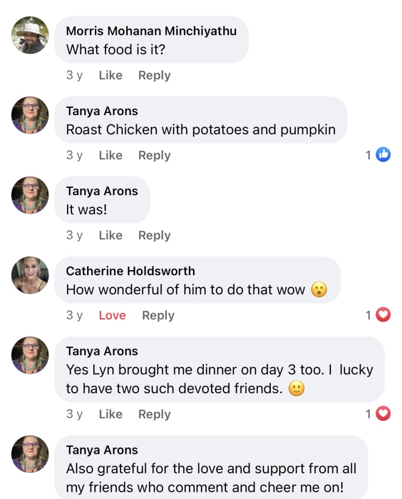This screenshot has height=499, width=402.
Task: Open the Morris Mohanan Minchiyathu name link
Action: pos(151,31)
